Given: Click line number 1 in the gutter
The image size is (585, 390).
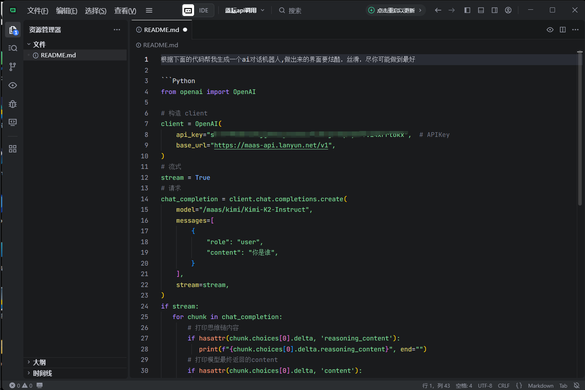Looking at the screenshot, I should 146,59.
